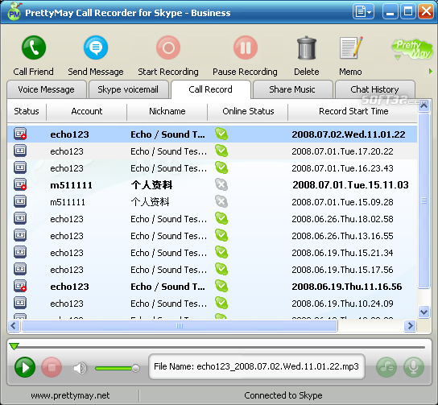The width and height of the screenshot is (438, 405).
Task: Click the right arrow of horizontal scrollbar
Action: [x=410, y=325]
